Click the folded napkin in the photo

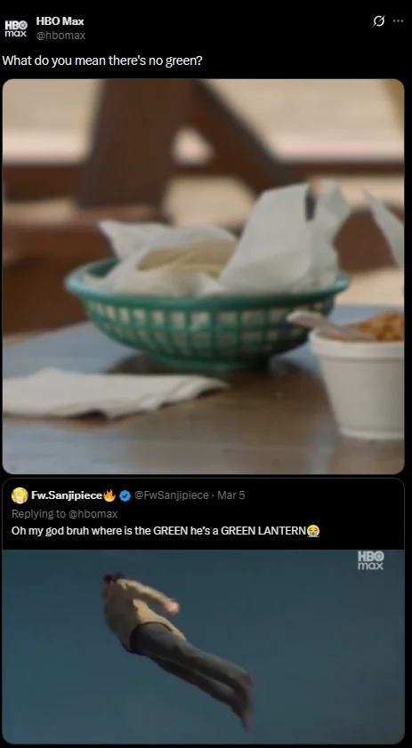coord(112,394)
